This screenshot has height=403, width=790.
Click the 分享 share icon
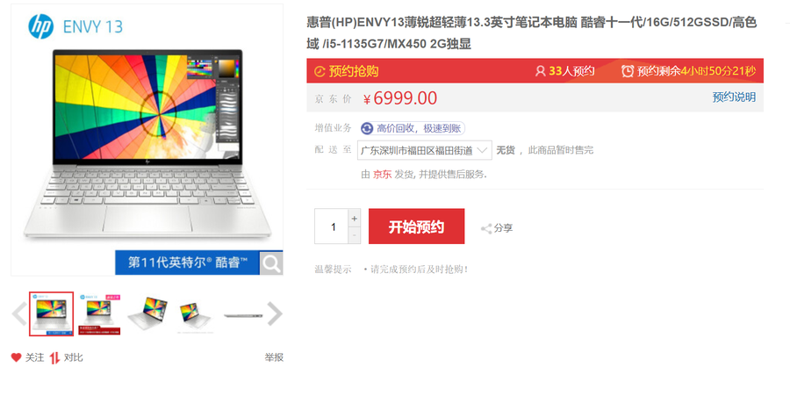486,228
